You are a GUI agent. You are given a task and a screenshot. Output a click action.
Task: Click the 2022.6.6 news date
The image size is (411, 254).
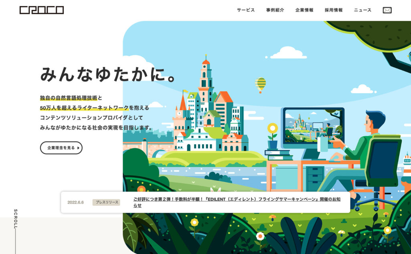point(75,202)
